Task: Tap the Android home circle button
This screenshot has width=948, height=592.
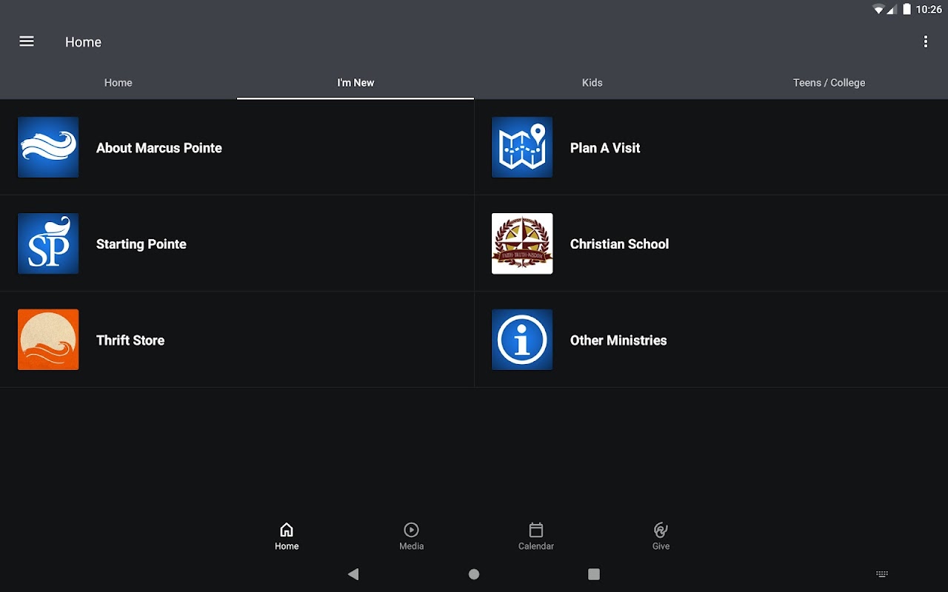Action: click(x=474, y=574)
